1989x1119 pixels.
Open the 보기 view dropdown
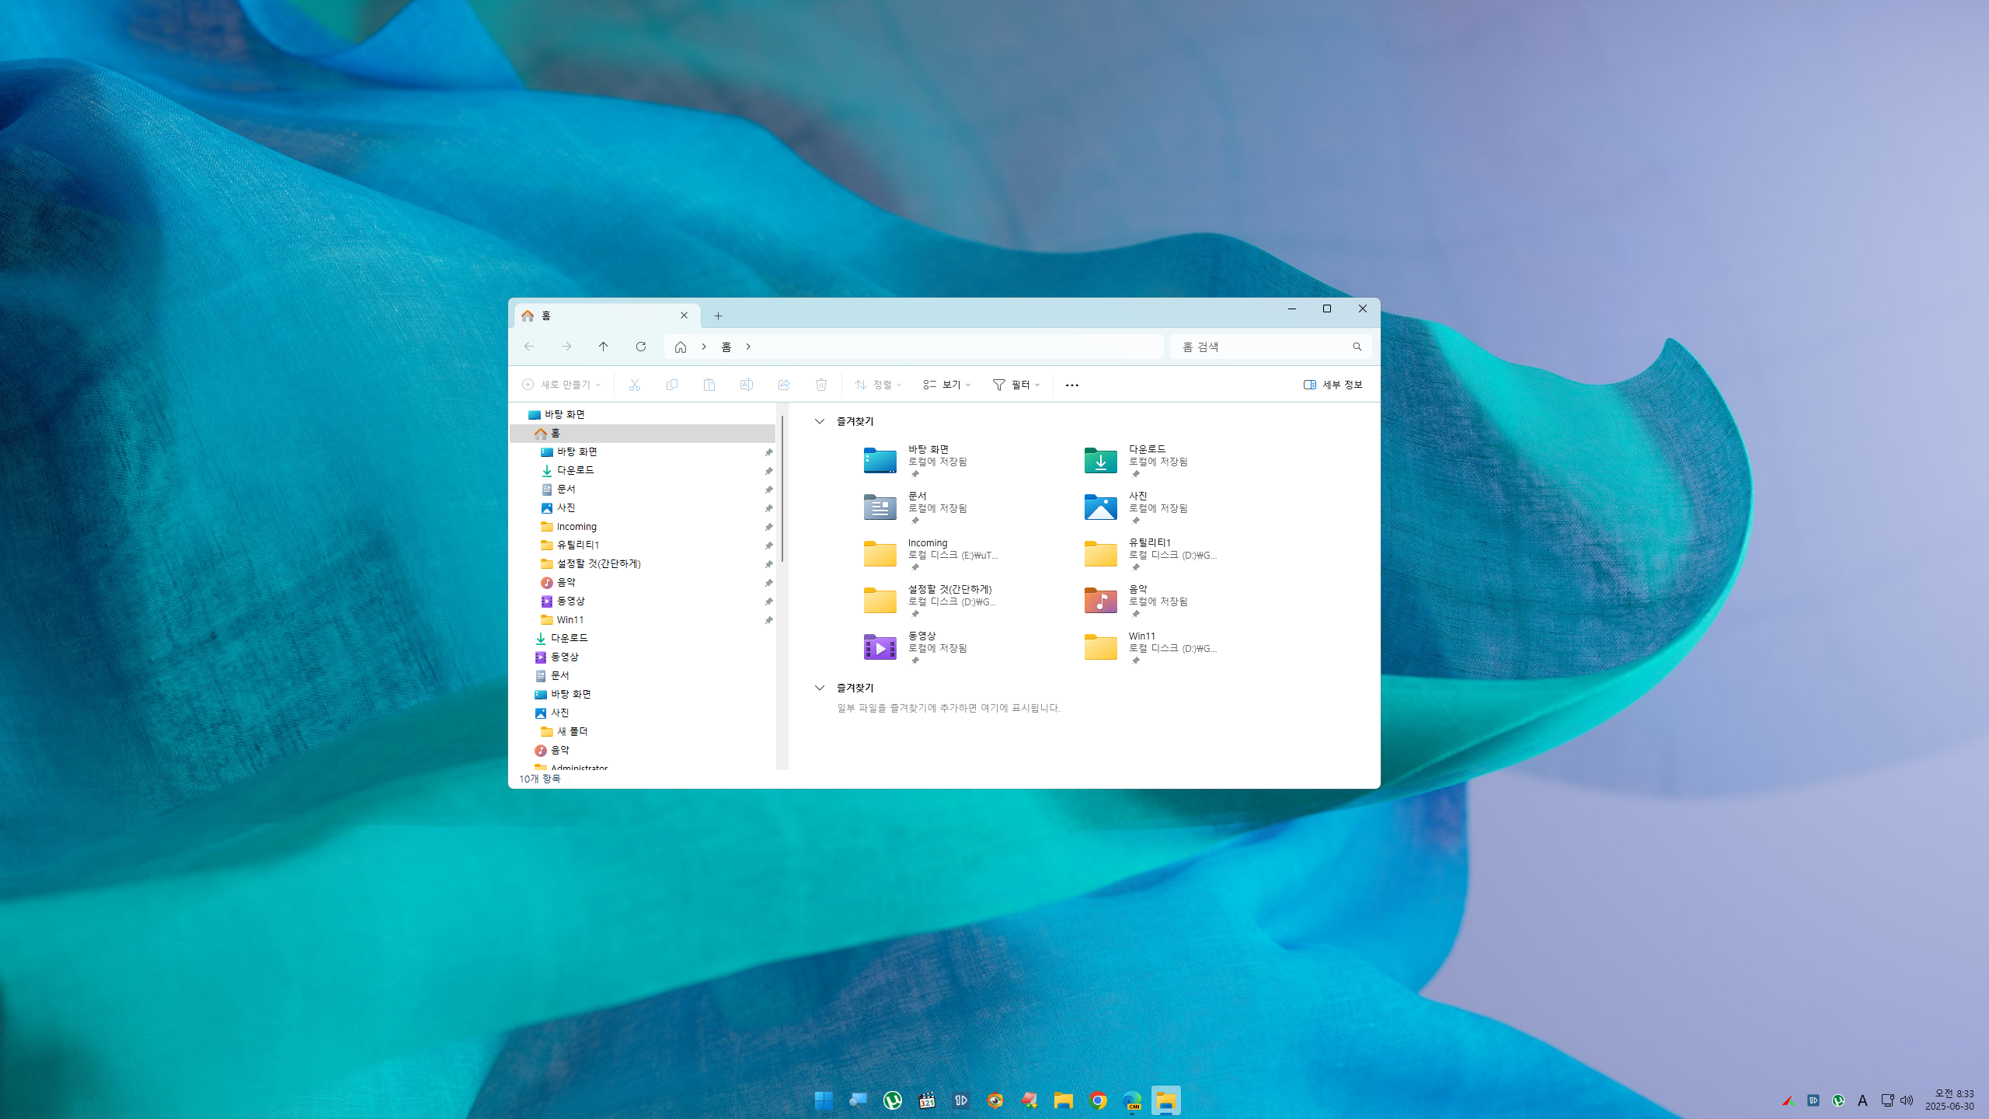point(947,385)
